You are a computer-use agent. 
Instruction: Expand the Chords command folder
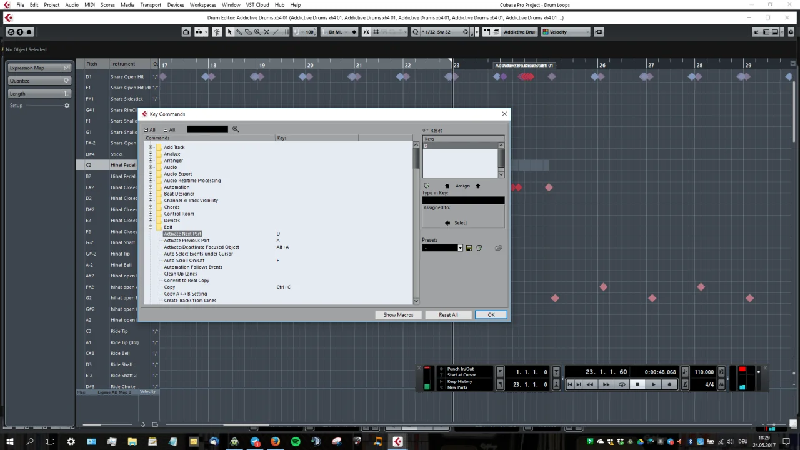click(x=151, y=207)
